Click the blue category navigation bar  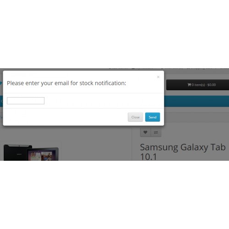(196, 101)
